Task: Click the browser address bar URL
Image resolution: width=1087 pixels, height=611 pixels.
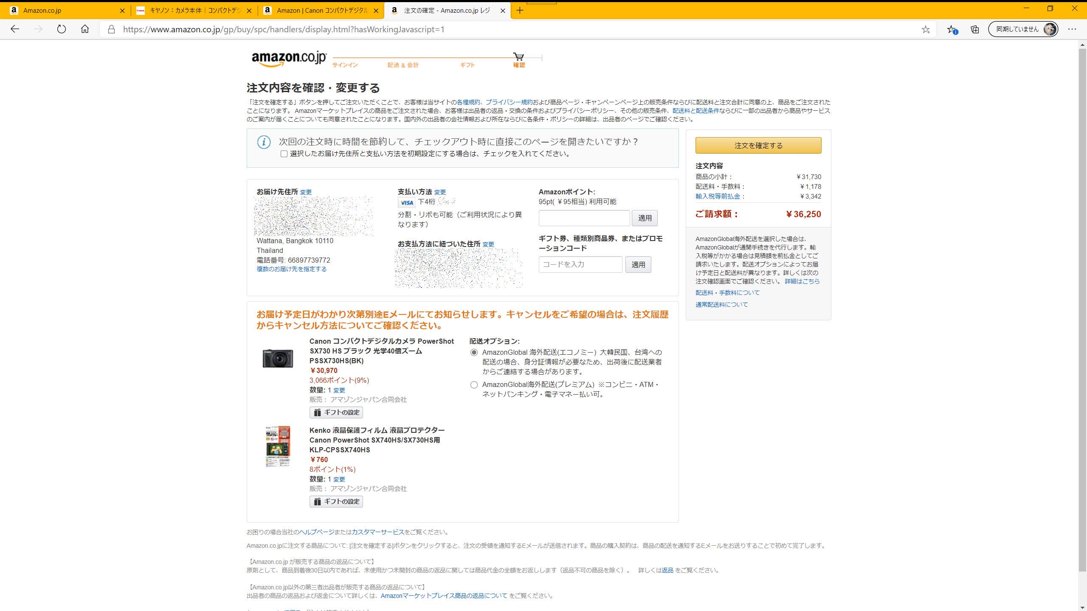Action: 284,29
